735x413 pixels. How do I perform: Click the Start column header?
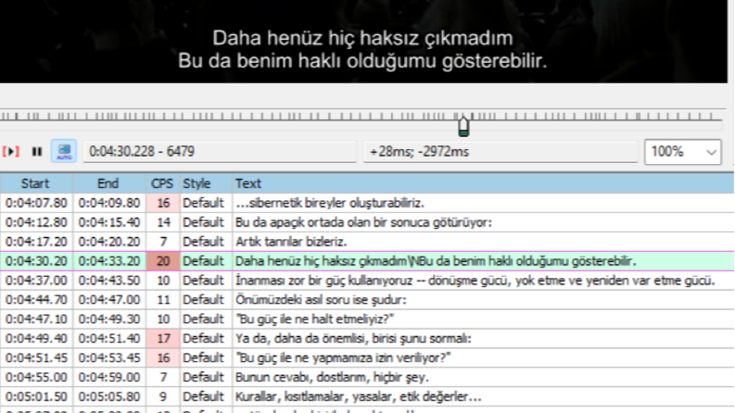coord(36,183)
